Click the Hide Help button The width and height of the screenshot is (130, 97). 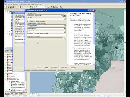(64, 67)
